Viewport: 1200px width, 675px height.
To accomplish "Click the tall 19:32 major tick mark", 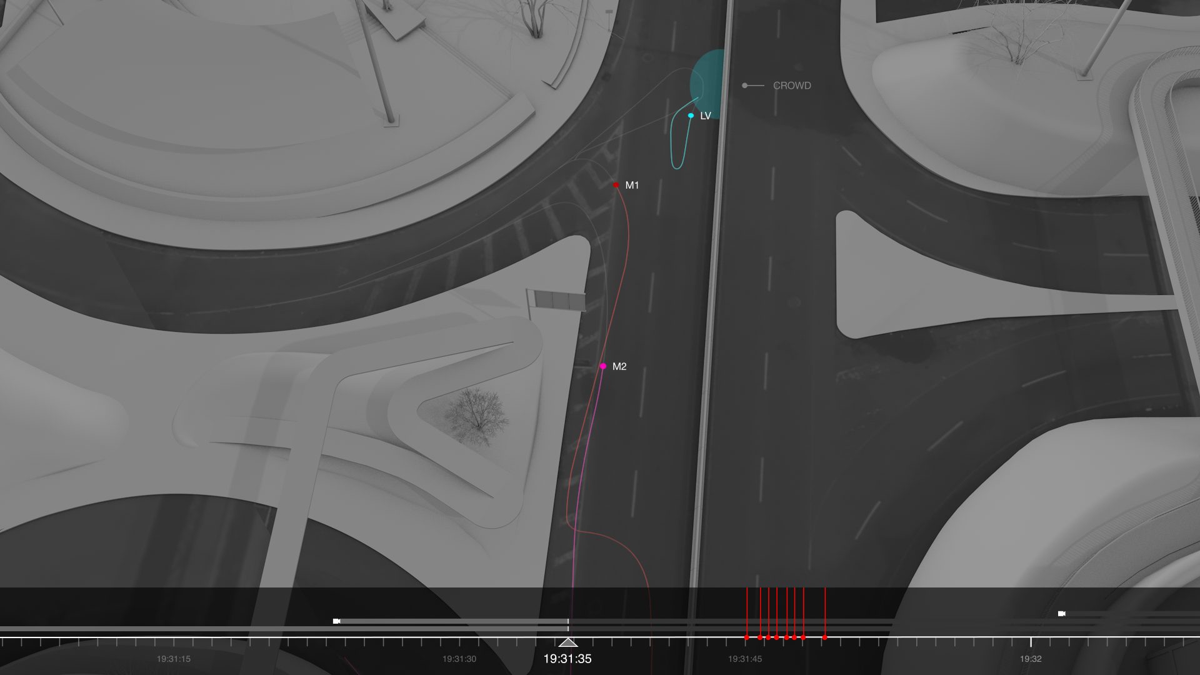I will (x=1031, y=642).
